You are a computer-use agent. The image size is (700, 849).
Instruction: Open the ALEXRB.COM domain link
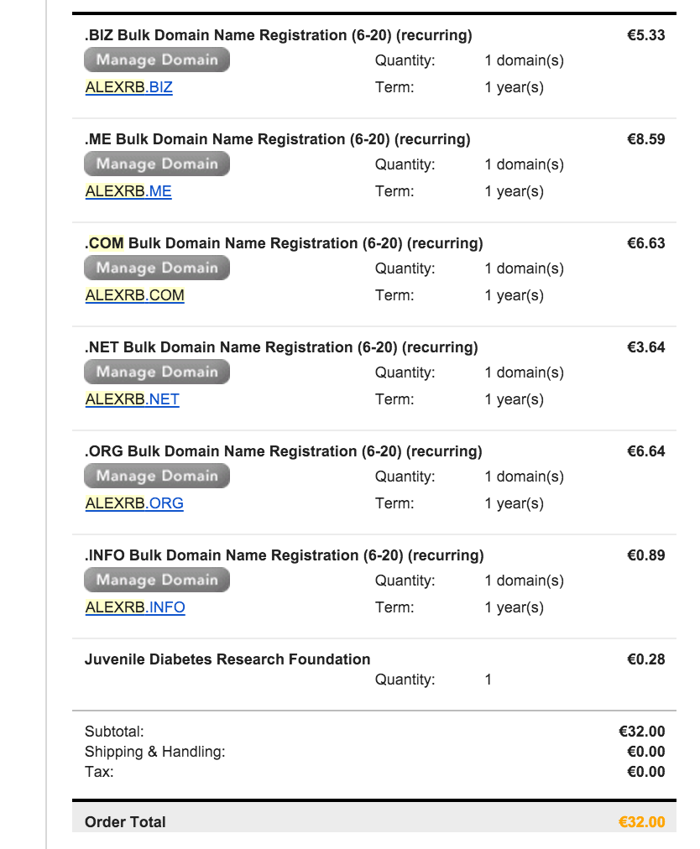point(134,295)
